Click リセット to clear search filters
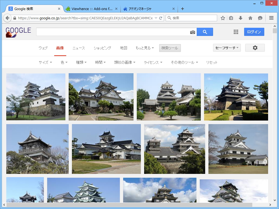279x209 pixels. click(211, 62)
